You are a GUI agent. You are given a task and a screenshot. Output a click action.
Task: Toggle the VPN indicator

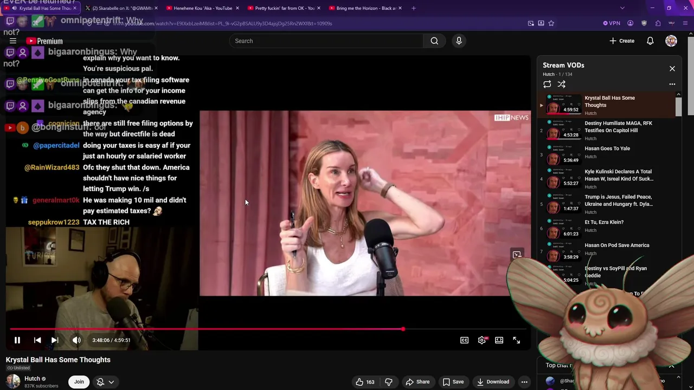pyautogui.click(x=612, y=23)
